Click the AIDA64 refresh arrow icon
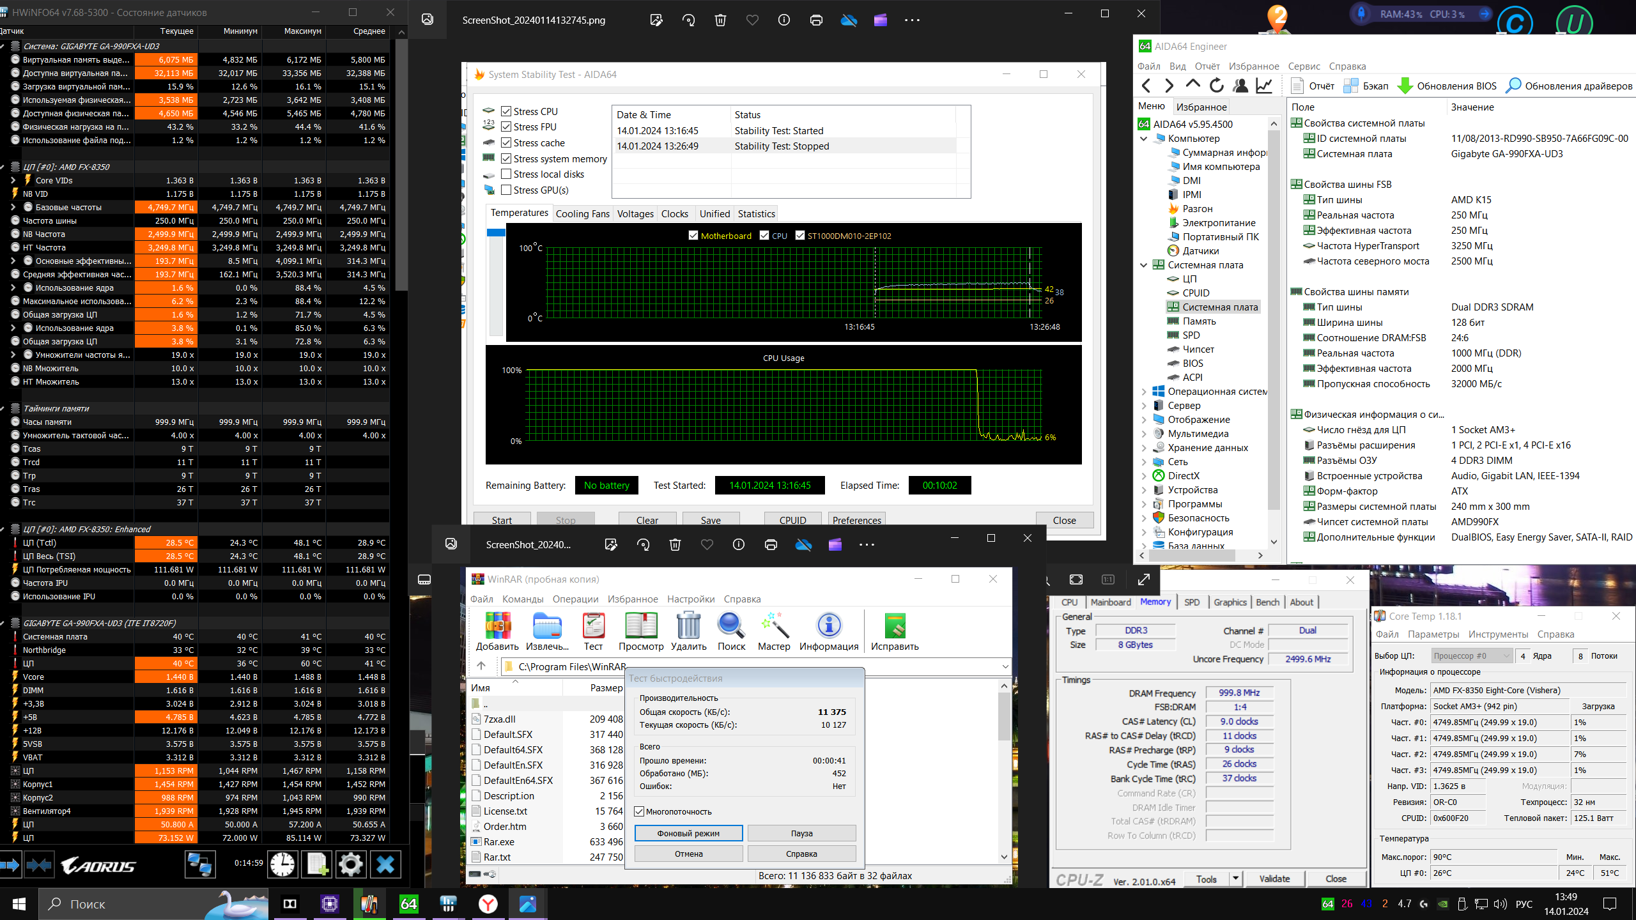1636x920 pixels. point(1216,86)
